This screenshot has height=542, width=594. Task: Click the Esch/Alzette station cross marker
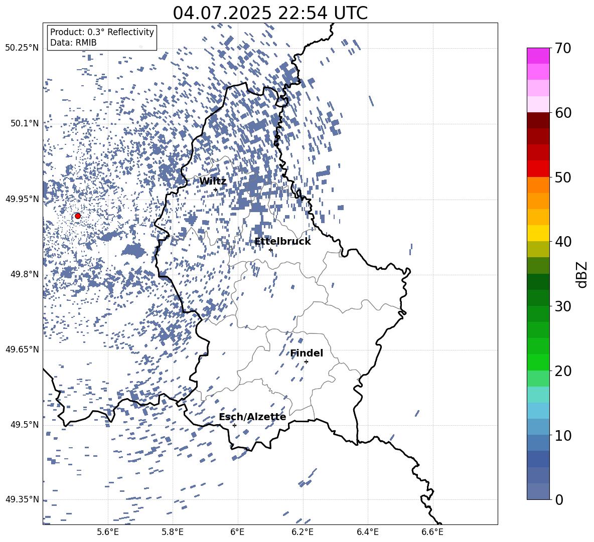pyautogui.click(x=234, y=425)
